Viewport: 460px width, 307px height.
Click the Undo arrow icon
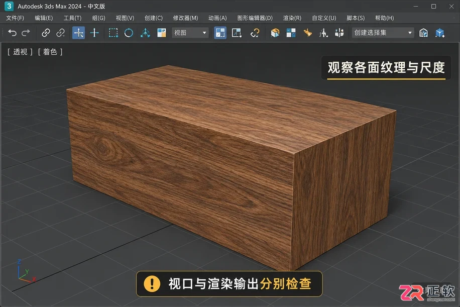(12, 33)
